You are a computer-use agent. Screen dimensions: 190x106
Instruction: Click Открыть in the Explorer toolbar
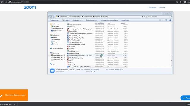click(66, 20)
